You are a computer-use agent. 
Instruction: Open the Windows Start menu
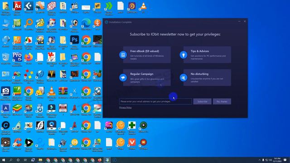(x=3, y=160)
